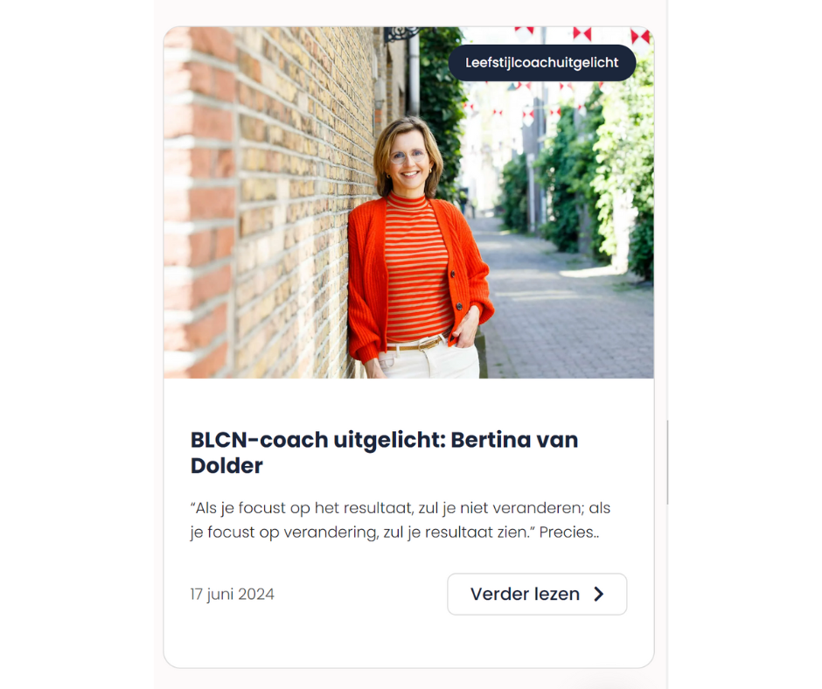The image size is (822, 689).
Task: Click the chevron arrow beside Verder lezen
Action: (x=599, y=594)
